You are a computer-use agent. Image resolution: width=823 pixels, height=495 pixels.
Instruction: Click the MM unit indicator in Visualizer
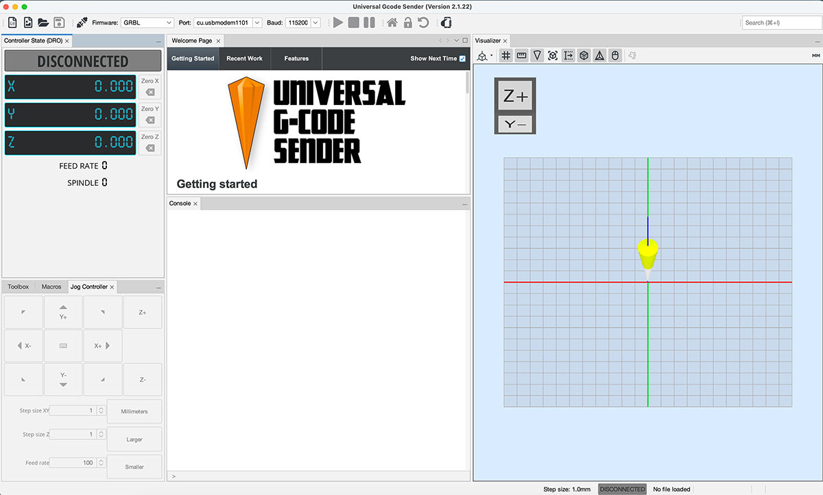[x=815, y=54]
